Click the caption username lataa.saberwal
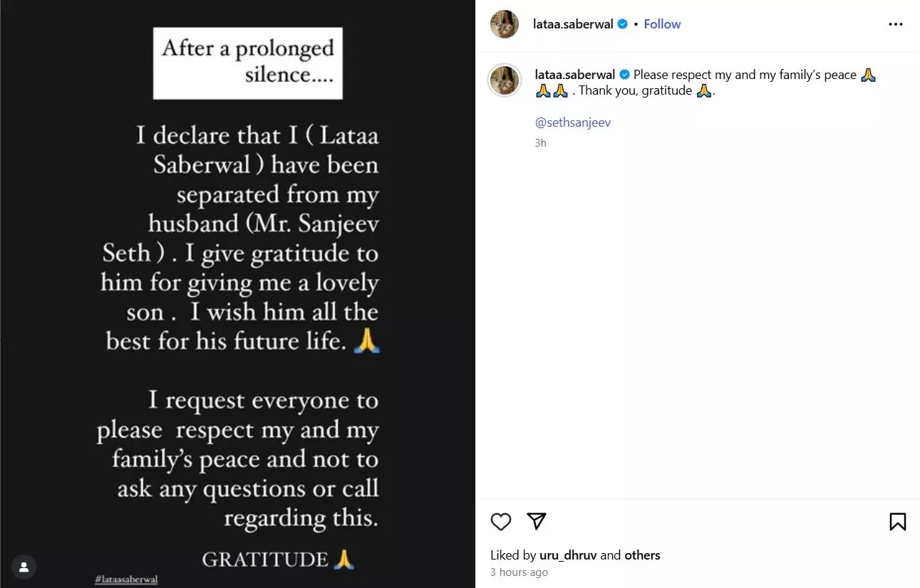Screen dimensions: 920x588 575,75
